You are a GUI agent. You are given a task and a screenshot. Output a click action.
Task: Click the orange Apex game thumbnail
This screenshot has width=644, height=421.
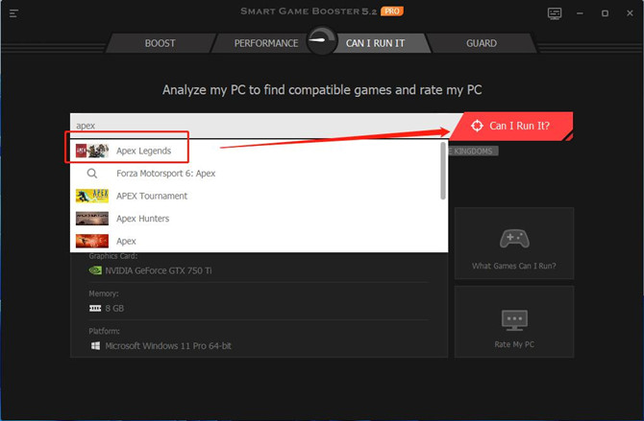[x=92, y=241]
